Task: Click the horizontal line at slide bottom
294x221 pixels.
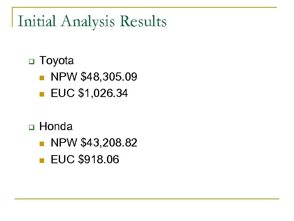Action: (147, 199)
